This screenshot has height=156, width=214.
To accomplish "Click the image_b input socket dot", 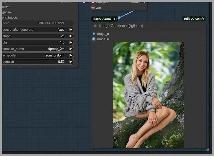I will coord(94,39).
